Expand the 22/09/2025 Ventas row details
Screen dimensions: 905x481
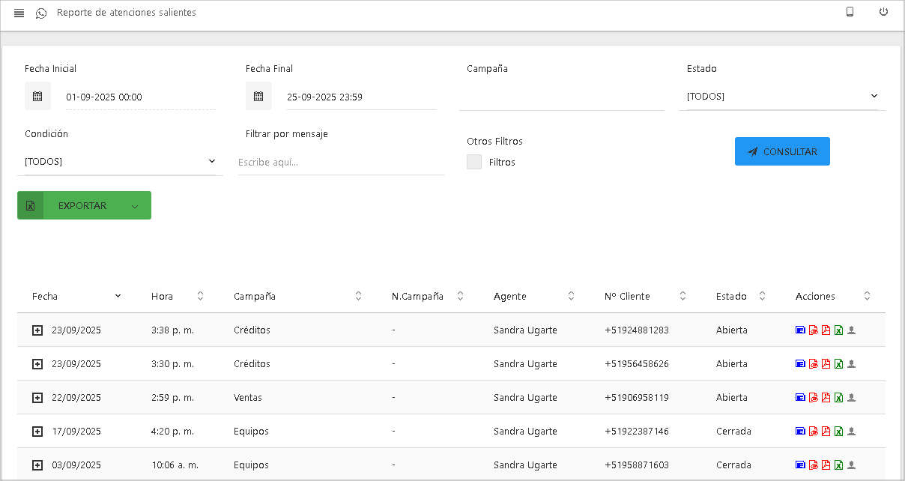[x=37, y=398]
